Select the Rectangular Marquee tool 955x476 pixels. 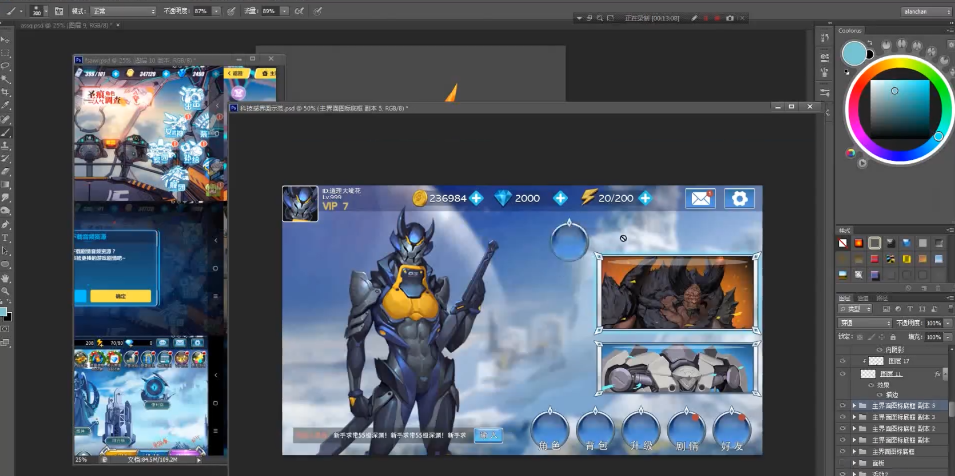coord(5,53)
